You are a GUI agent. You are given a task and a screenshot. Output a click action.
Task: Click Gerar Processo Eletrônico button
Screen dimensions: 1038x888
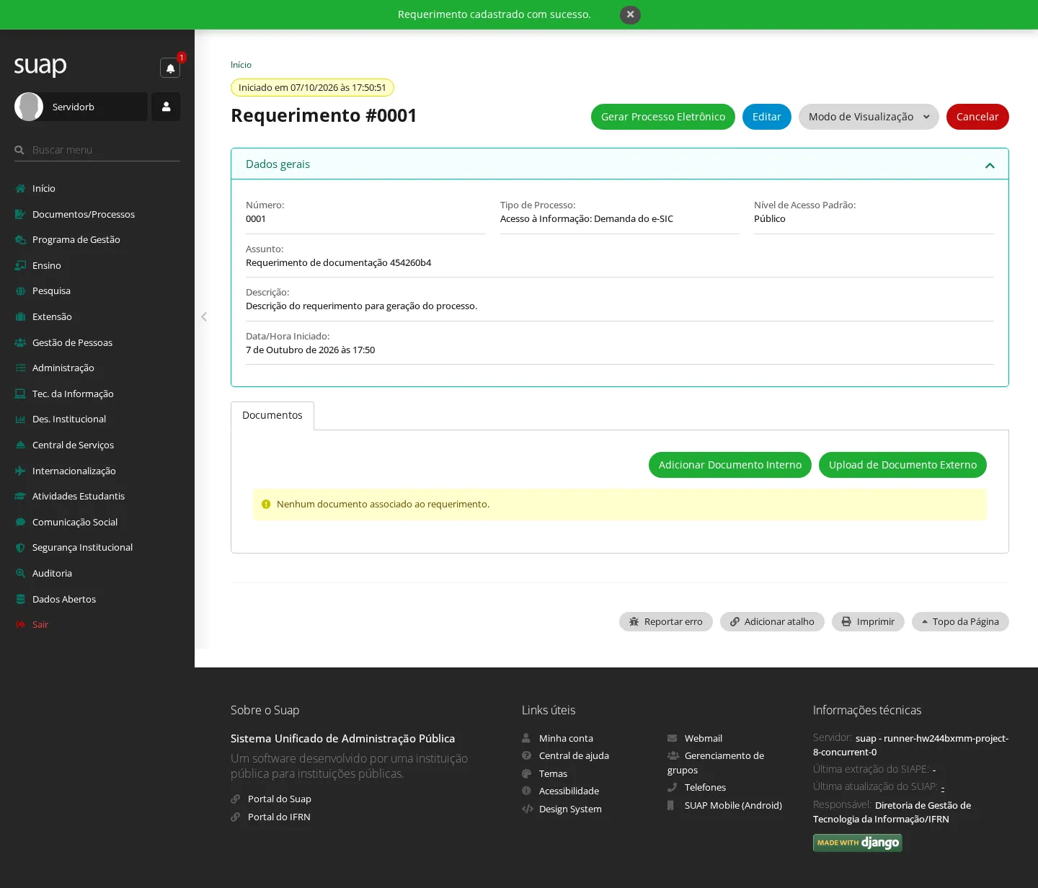click(x=663, y=117)
